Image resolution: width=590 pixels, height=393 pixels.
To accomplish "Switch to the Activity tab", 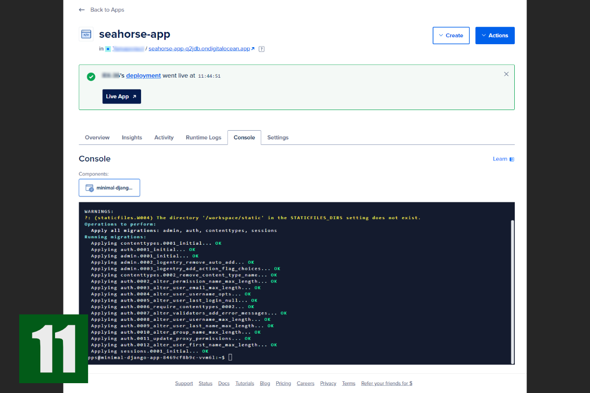I will pyautogui.click(x=164, y=138).
